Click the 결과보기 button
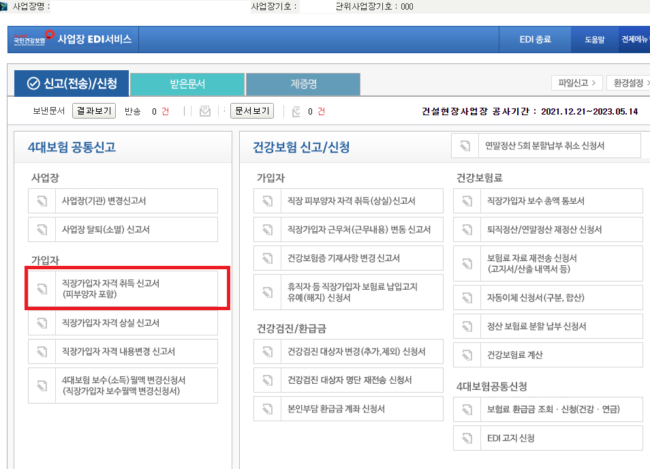This screenshot has height=469, width=650. tap(94, 110)
